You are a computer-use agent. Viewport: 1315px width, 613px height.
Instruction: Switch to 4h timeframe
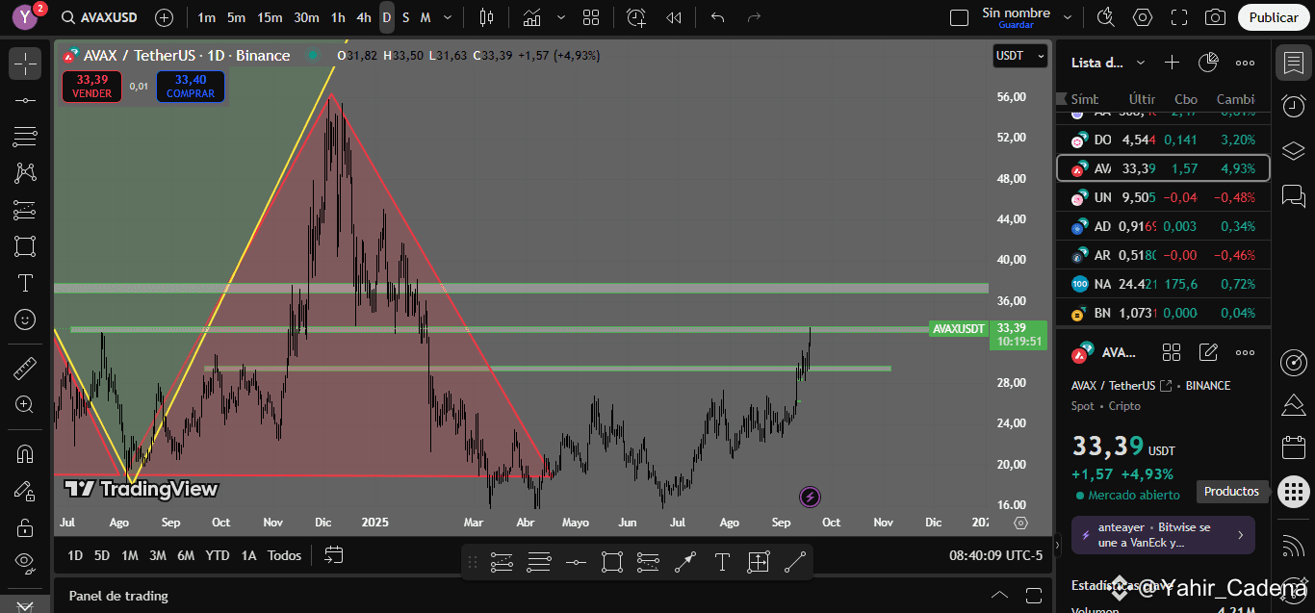pyautogui.click(x=363, y=17)
